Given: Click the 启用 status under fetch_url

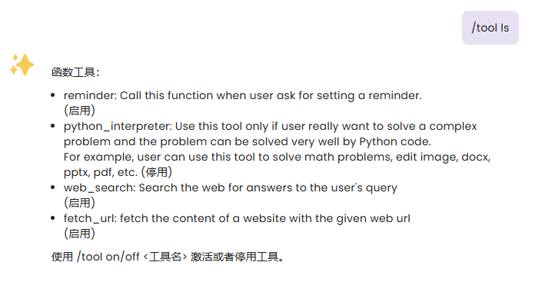Looking at the screenshot, I should 79,234.
